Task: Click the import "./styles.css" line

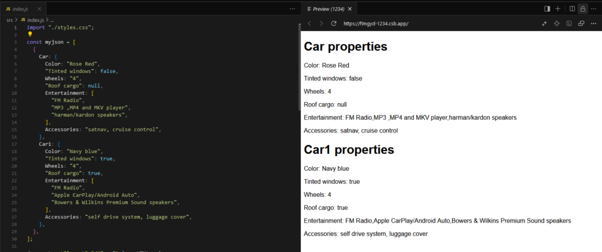Action: pos(61,28)
